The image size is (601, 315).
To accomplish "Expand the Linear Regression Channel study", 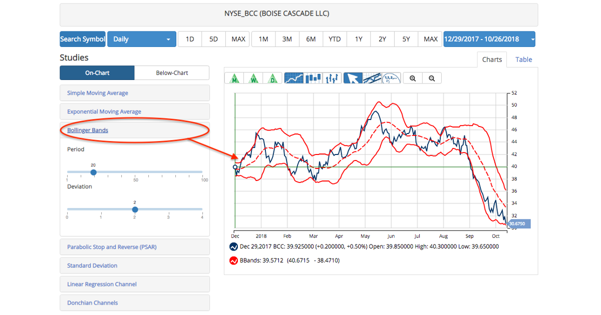I will click(134, 284).
